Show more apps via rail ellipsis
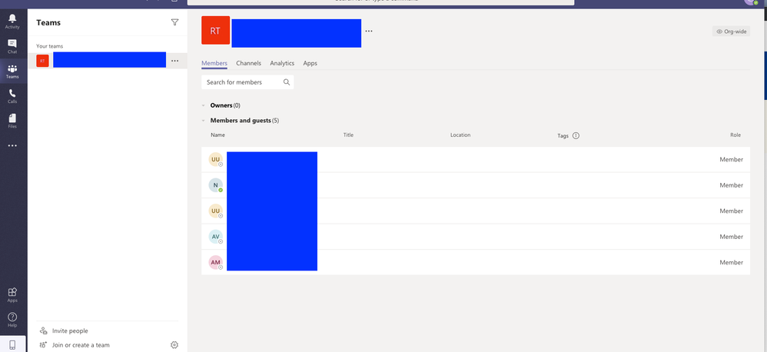This screenshot has width=767, height=352. [x=12, y=146]
